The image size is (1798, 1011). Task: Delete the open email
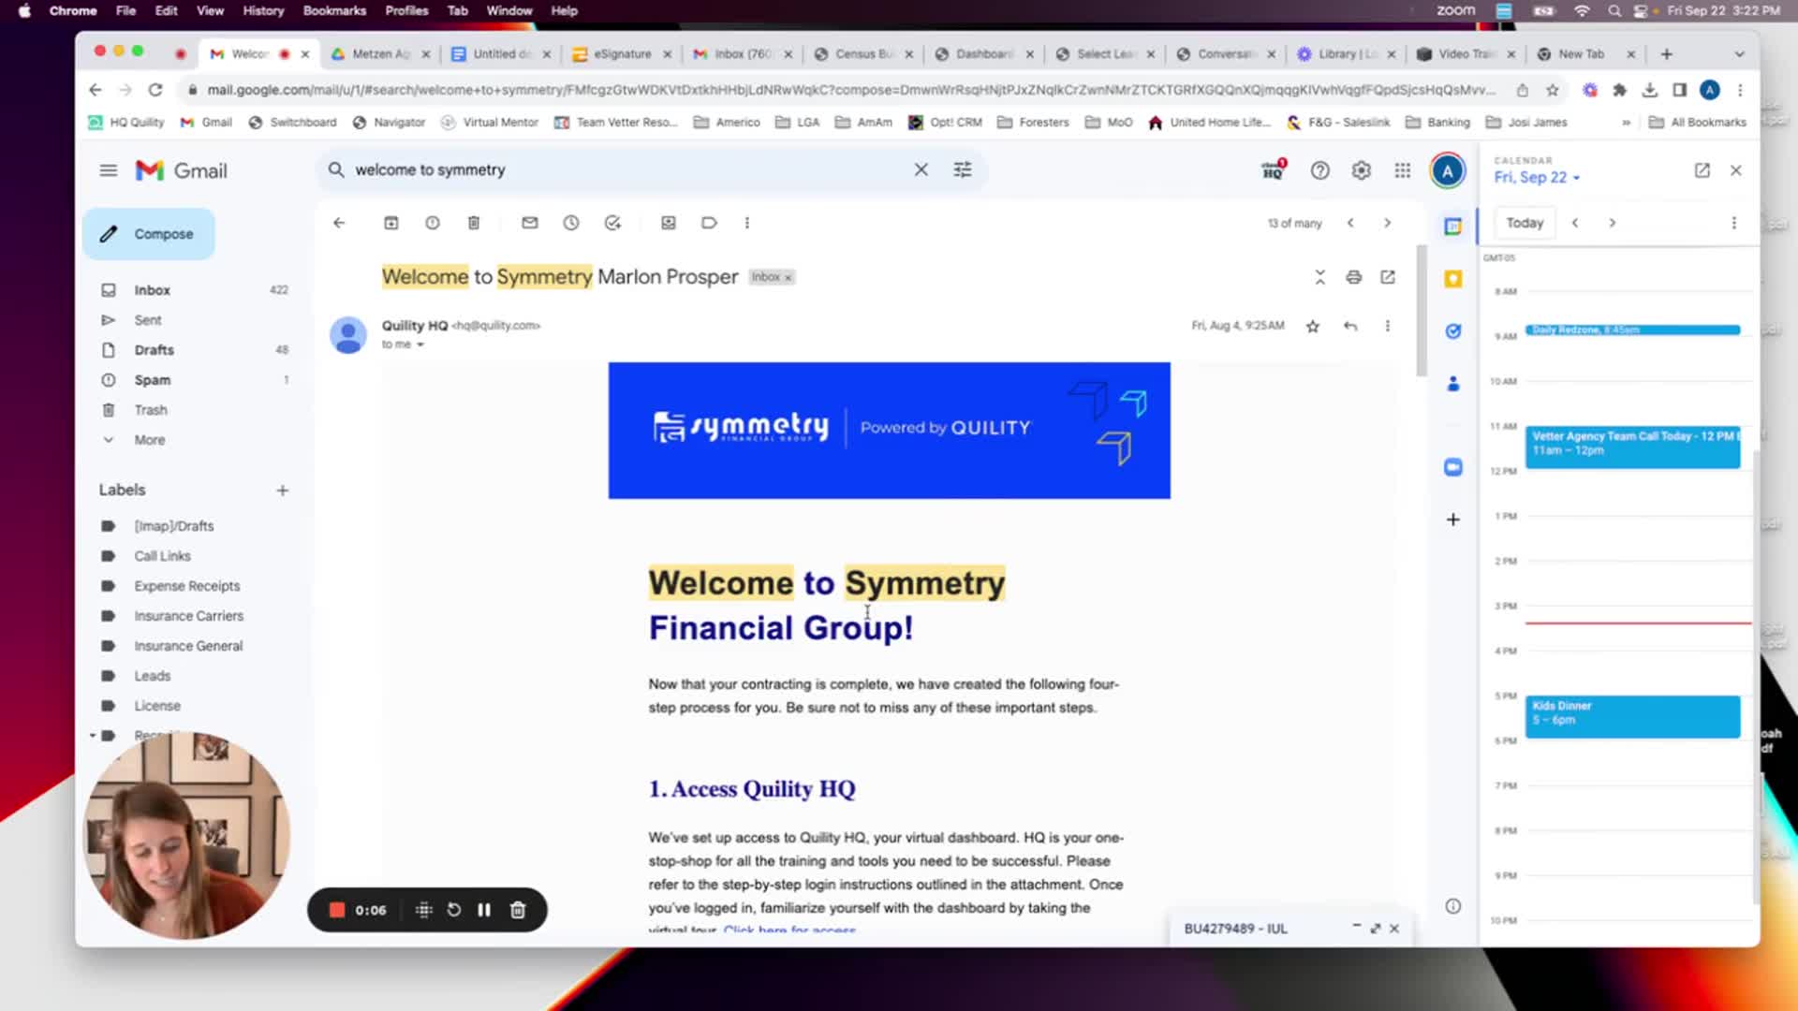(474, 223)
